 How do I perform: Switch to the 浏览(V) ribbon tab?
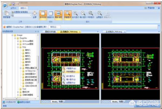(x=23, y=8)
